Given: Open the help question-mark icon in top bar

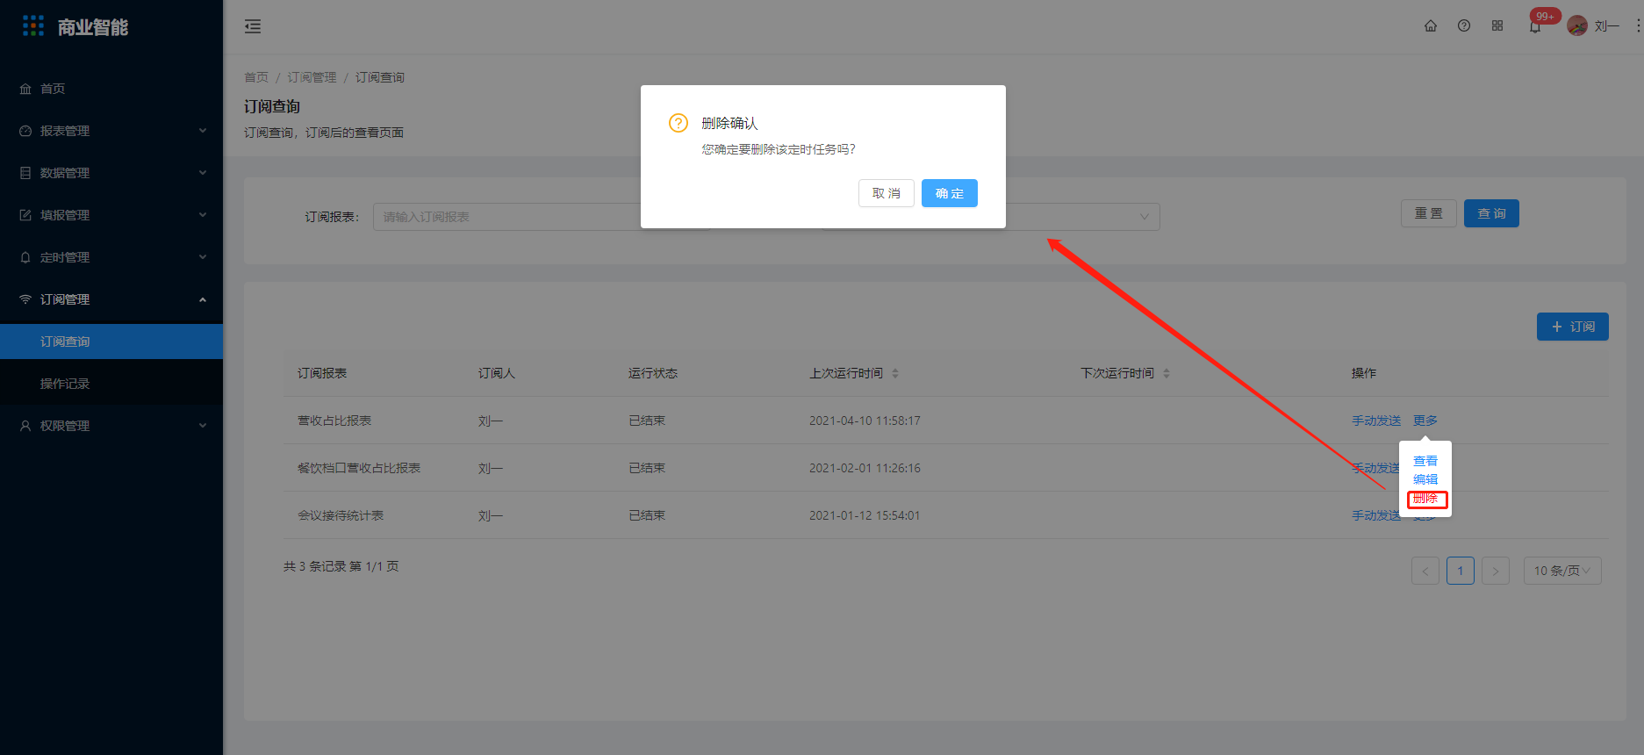Looking at the screenshot, I should (1464, 25).
